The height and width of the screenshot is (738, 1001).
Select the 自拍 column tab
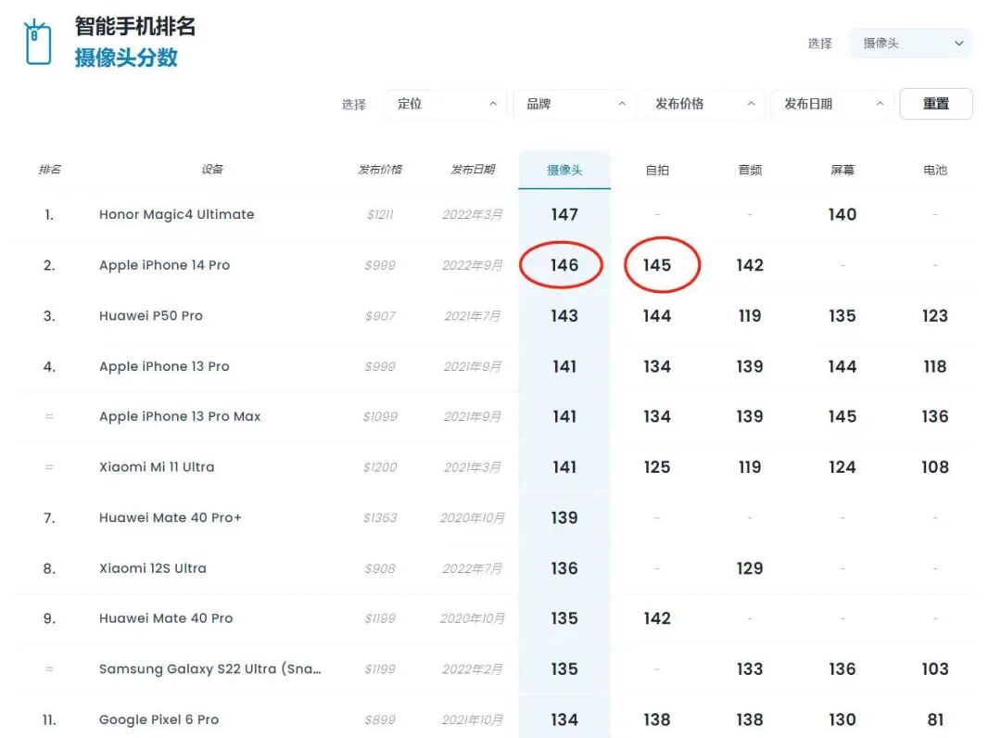pyautogui.click(x=657, y=170)
